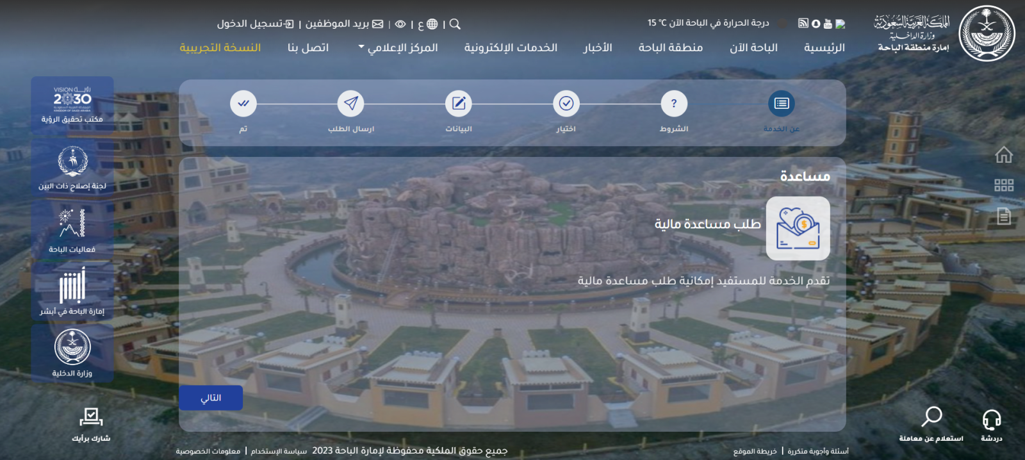1025x460 pixels.
Task: Open the Vision 2030 office tile
Action: [72, 104]
